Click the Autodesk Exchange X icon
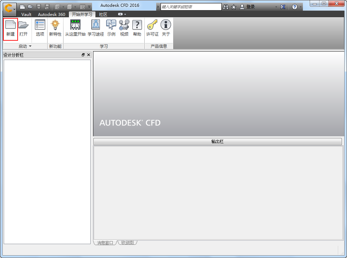 point(283,7)
